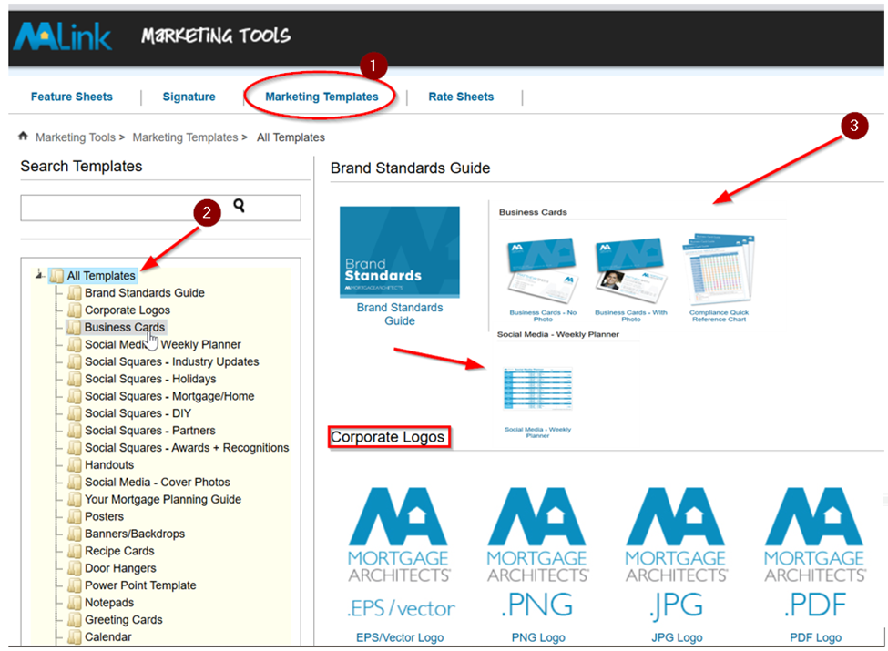Open Business Cards - No Photo thumbnail
This screenshot has width=888, height=651.
click(543, 270)
